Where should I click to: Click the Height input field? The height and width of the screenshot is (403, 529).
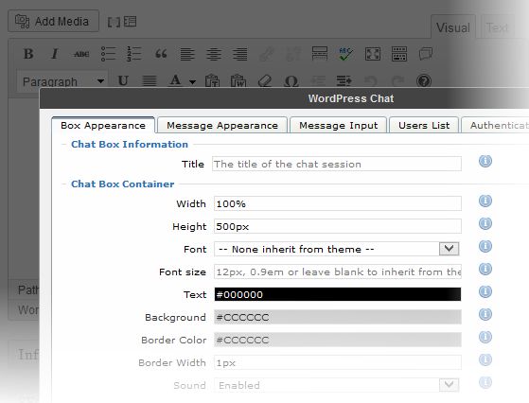click(x=338, y=226)
